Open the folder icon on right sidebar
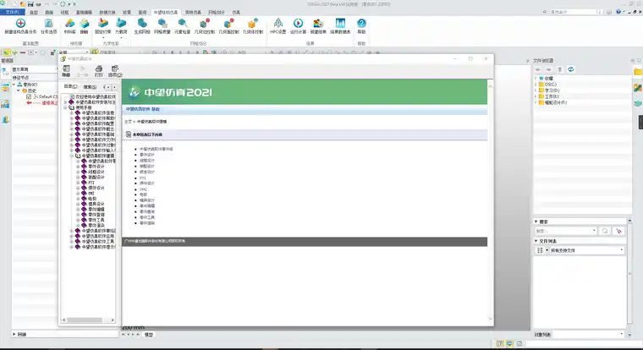 [x=638, y=72]
